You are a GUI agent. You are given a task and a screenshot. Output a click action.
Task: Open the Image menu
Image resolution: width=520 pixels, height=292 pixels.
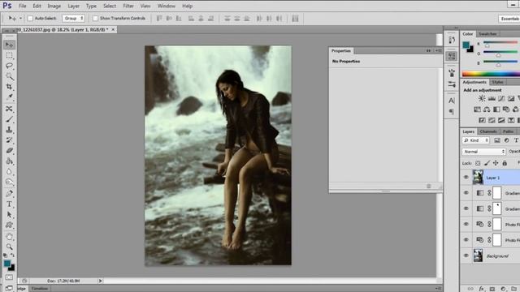pyautogui.click(x=54, y=6)
